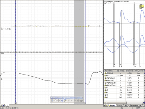Switch to the Давление и ток tab

pyautogui.click(x=135, y=105)
